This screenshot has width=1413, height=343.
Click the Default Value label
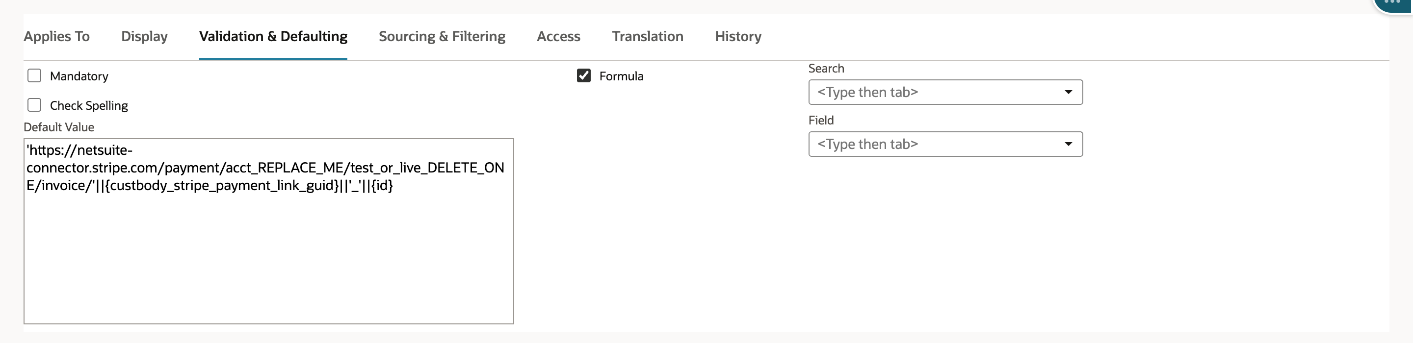pos(59,127)
